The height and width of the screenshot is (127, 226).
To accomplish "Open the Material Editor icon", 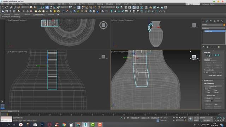I will pos(146,7).
